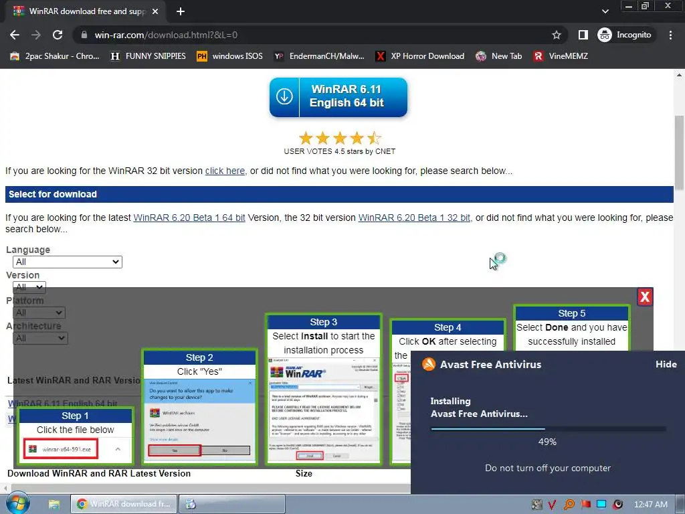Open the side panel icon

point(583,35)
